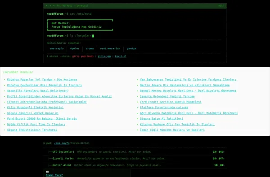Select the arama command

[x=90, y=49]
